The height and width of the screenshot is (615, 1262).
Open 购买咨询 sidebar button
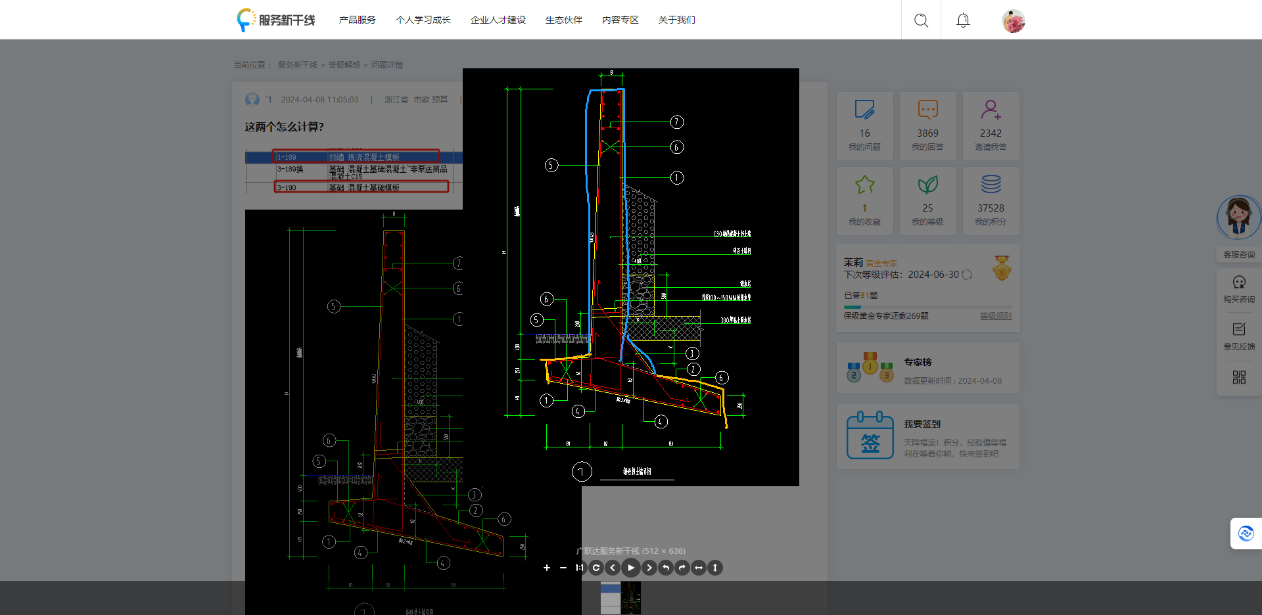[x=1239, y=289]
